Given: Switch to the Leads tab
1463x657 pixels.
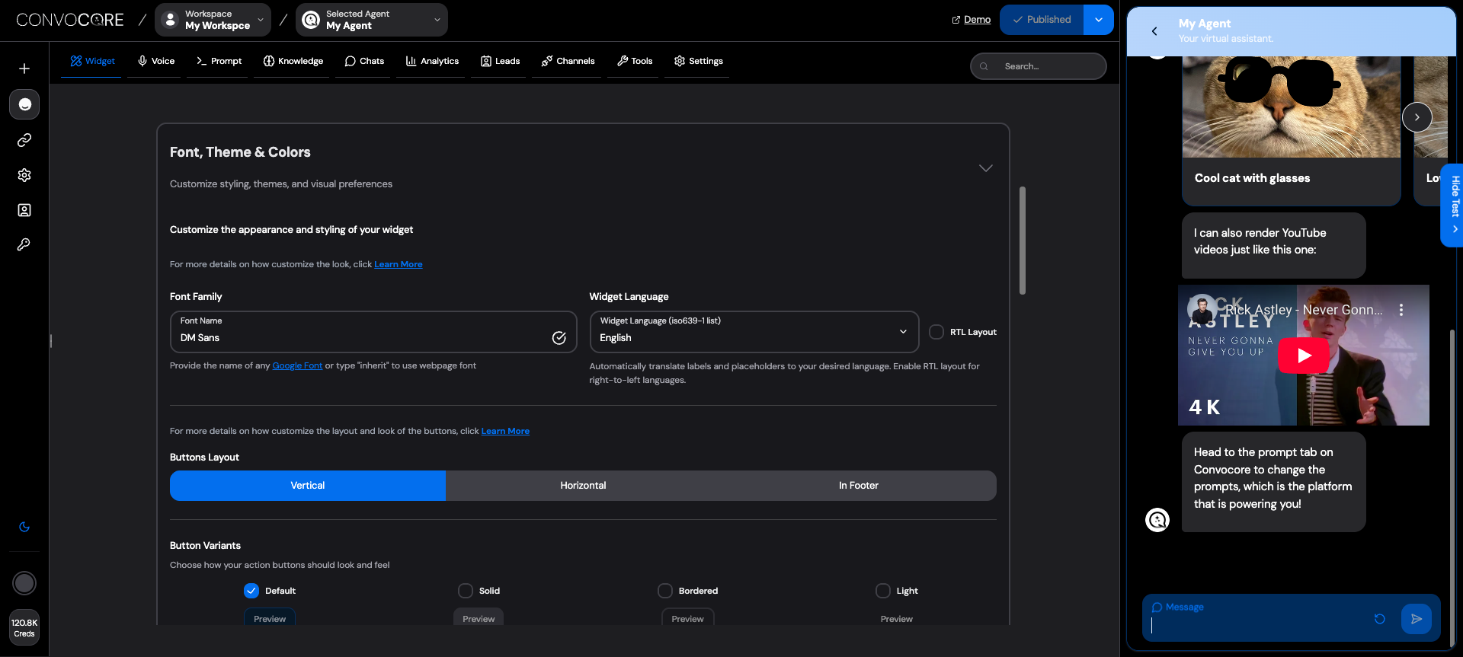Looking at the screenshot, I should (x=500, y=61).
